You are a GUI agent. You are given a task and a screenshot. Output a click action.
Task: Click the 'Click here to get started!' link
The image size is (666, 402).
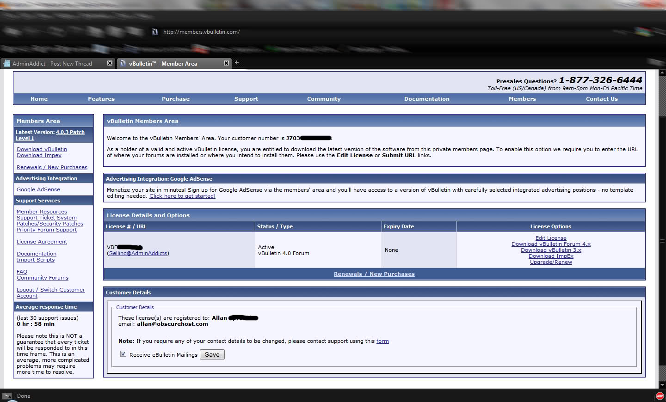(182, 196)
